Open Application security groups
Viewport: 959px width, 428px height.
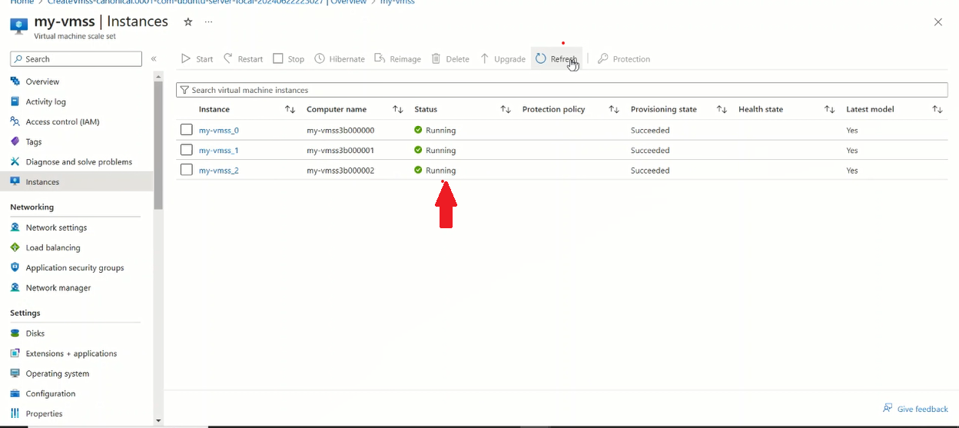(76, 267)
